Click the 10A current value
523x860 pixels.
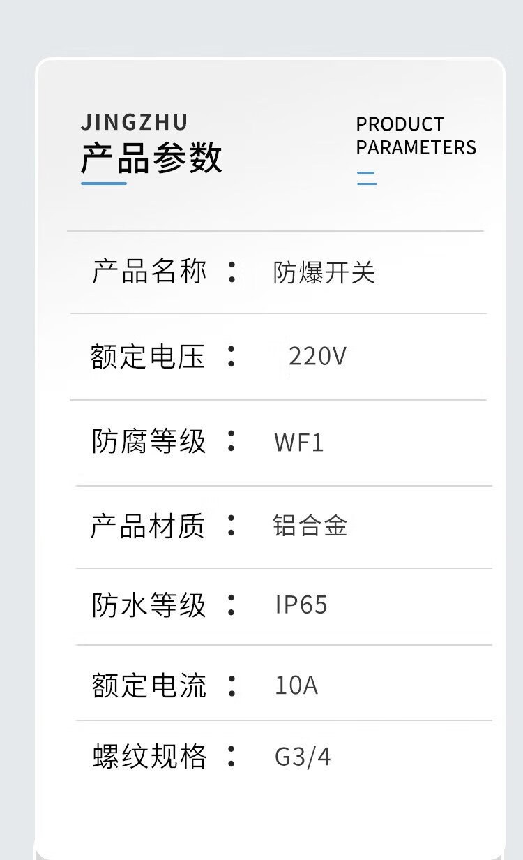point(296,685)
